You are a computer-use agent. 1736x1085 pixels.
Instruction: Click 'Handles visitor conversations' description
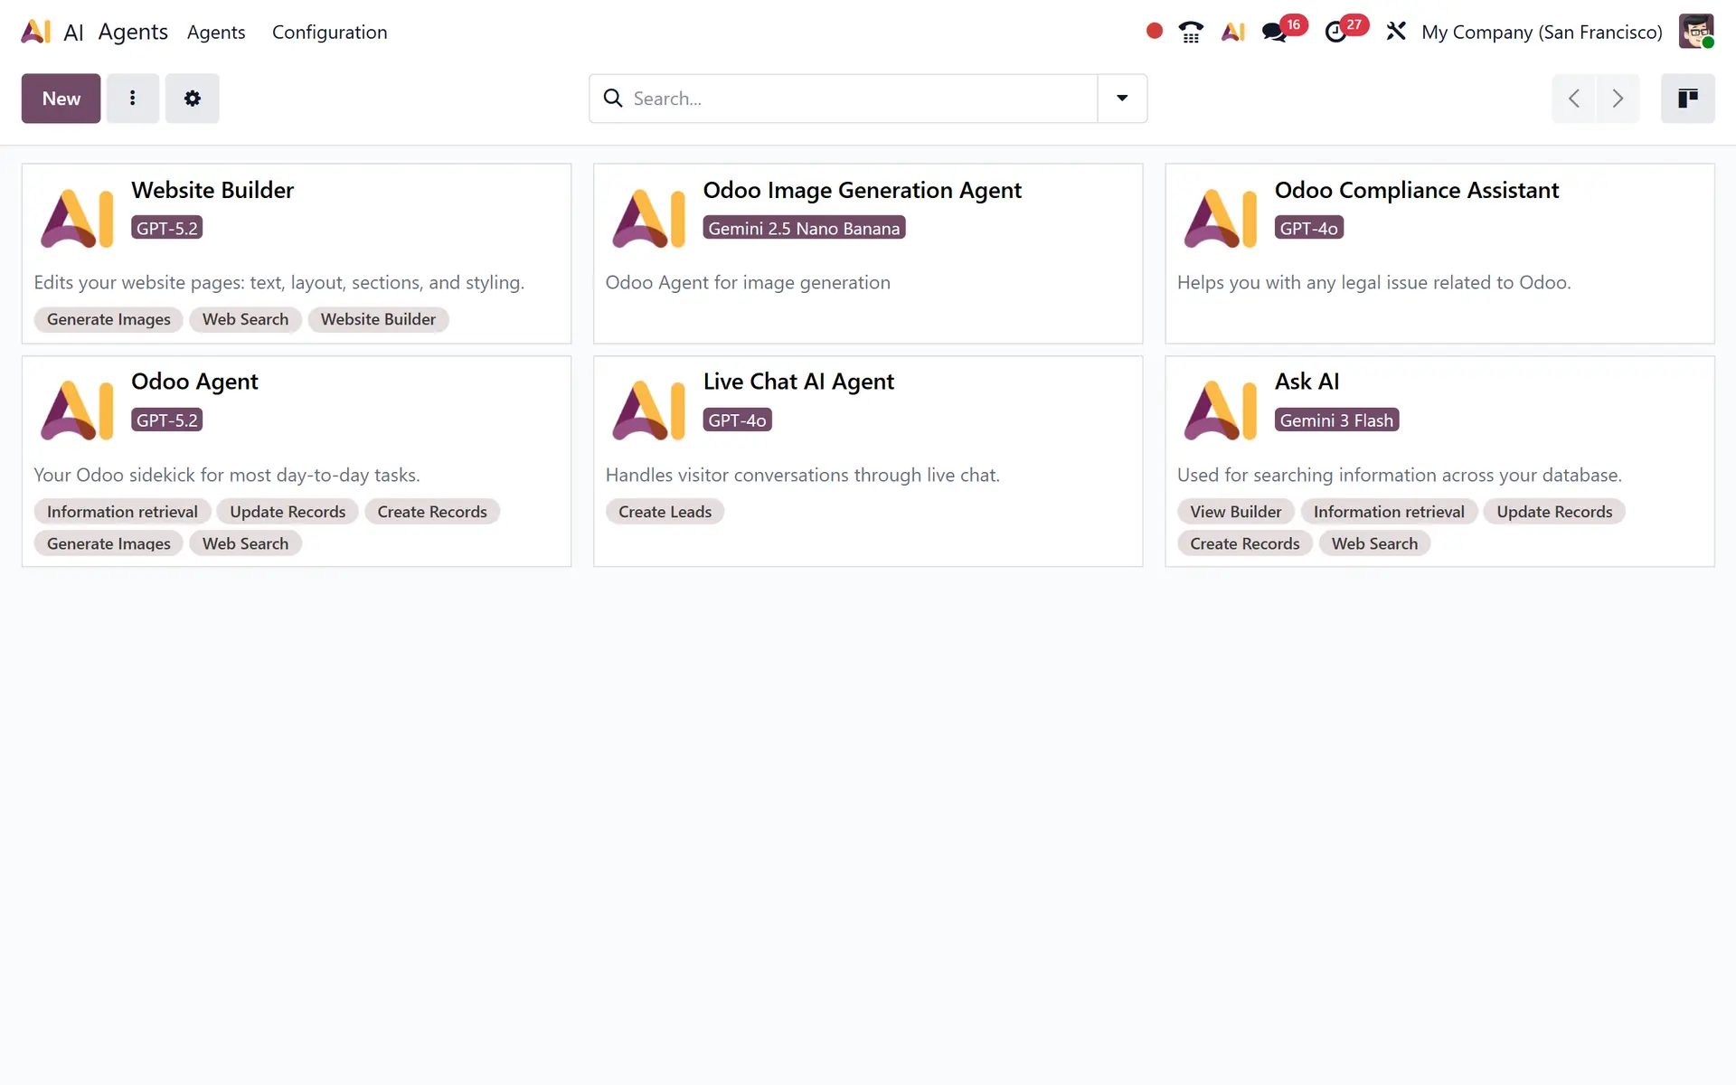802,475
